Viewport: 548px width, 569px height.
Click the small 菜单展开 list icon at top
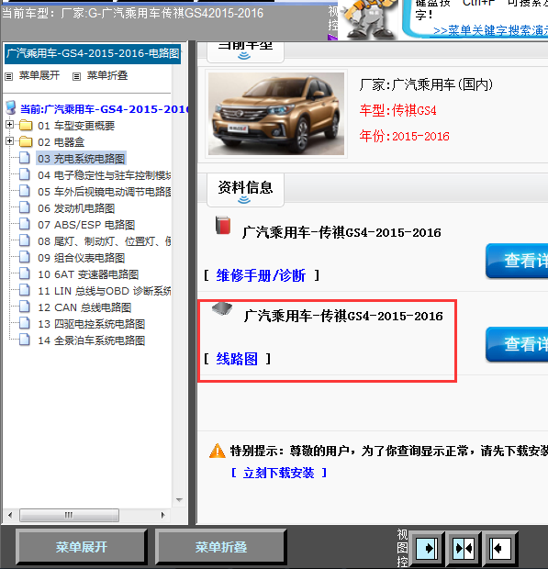pyautogui.click(x=8, y=76)
